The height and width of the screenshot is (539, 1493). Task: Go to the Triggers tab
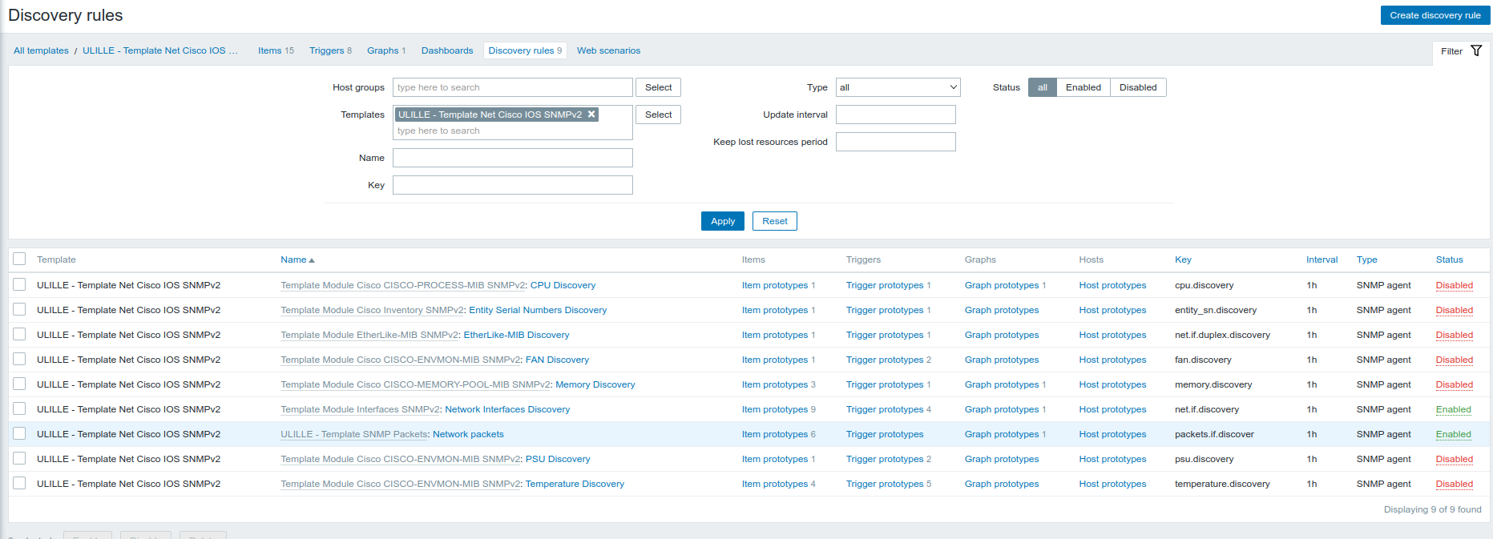coord(326,50)
